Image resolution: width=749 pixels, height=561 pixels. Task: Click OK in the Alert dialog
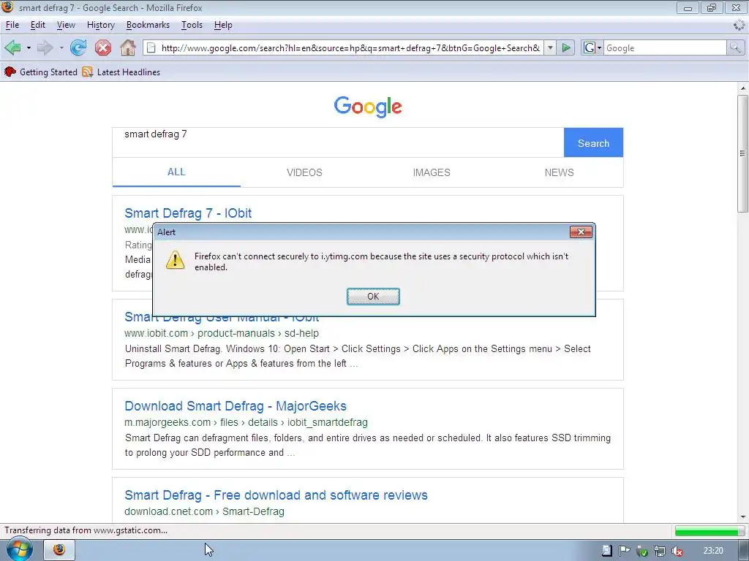pos(373,297)
